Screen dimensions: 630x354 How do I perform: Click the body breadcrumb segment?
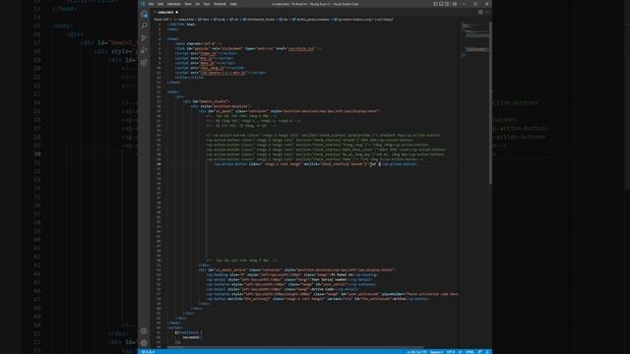point(220,20)
